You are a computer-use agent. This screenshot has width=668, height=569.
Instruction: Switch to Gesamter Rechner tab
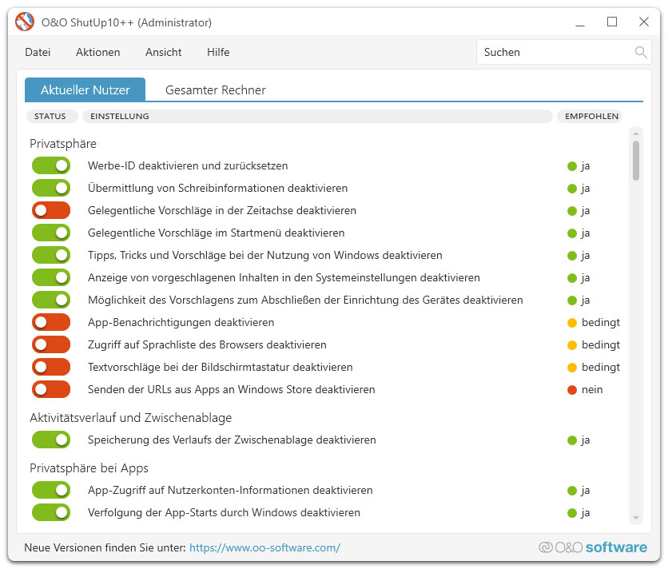click(x=216, y=90)
